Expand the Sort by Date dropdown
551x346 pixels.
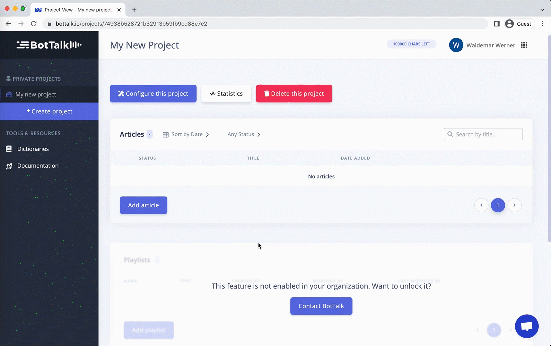pyautogui.click(x=186, y=135)
